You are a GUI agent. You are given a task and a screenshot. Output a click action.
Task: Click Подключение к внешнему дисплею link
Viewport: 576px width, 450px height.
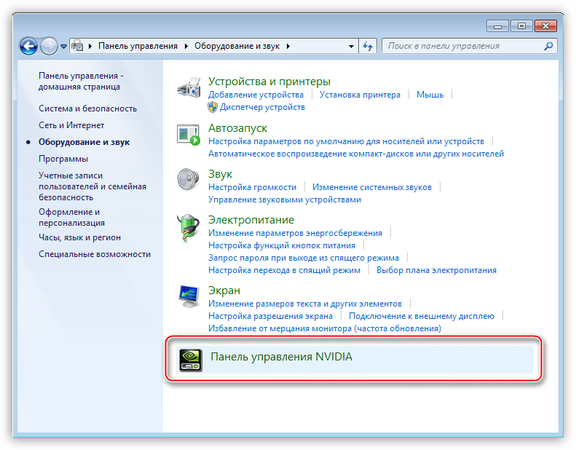tap(422, 316)
